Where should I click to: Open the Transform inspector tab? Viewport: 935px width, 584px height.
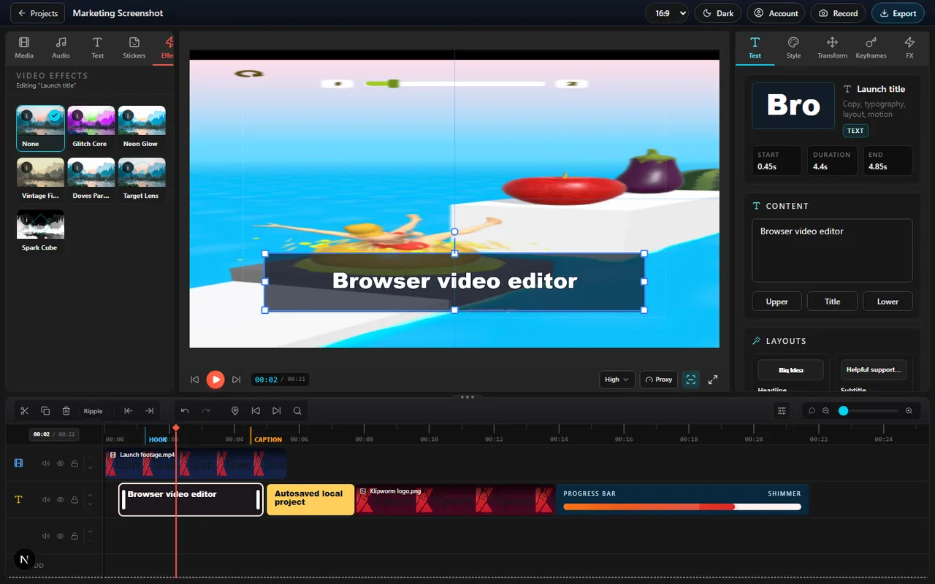(x=832, y=48)
